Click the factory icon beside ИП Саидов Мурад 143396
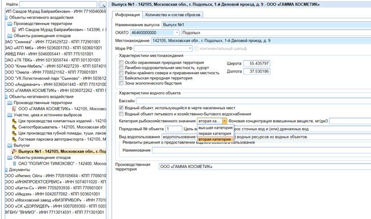This screenshot has width=371, height=219. click(14, 30)
